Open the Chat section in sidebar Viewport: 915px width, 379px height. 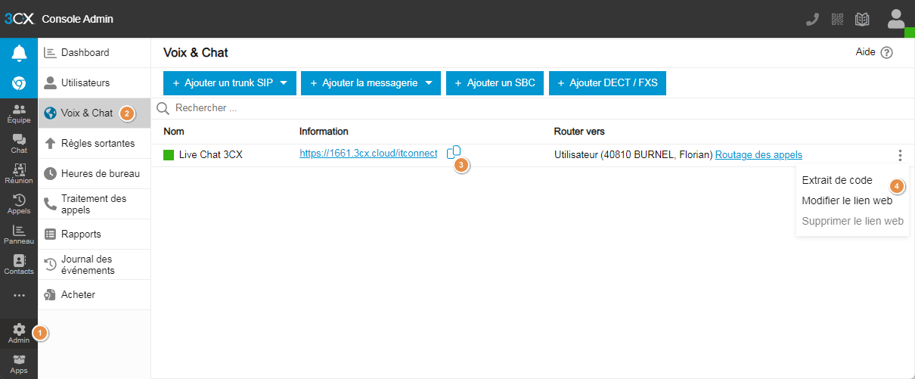pyautogui.click(x=19, y=144)
